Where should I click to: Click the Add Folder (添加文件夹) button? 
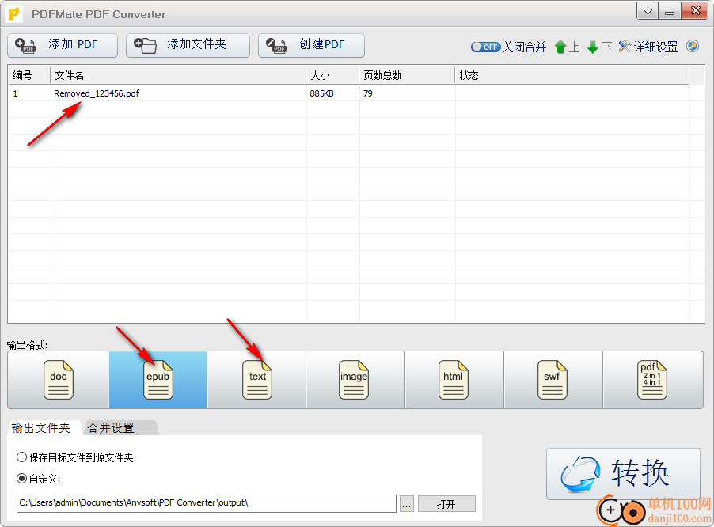(x=188, y=45)
